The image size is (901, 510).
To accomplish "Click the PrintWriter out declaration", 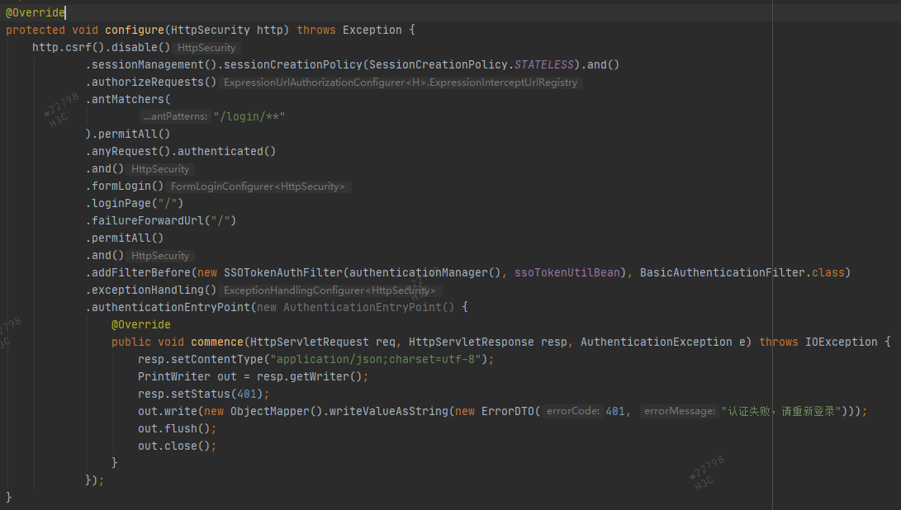I will pyautogui.click(x=253, y=377).
